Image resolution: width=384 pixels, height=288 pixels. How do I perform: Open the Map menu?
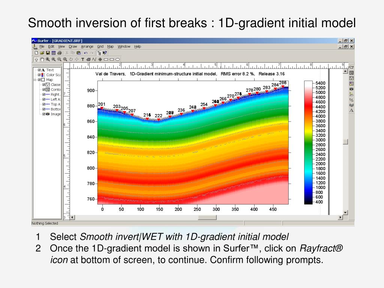click(110, 46)
